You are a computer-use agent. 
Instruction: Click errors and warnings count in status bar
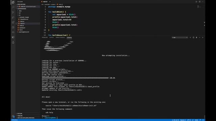click(15, 120)
